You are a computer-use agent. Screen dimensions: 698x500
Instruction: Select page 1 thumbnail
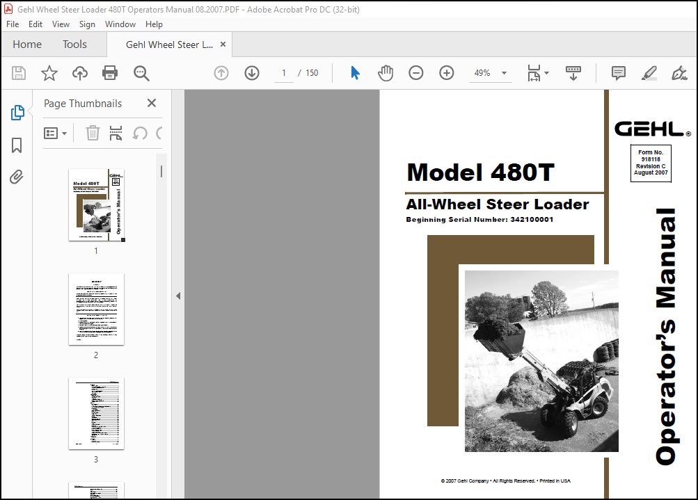pyautogui.click(x=96, y=205)
